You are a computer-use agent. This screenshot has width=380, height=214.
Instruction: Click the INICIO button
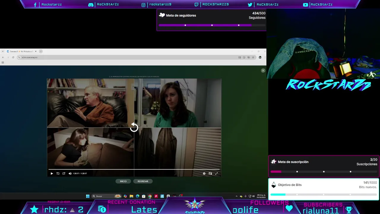tap(123, 181)
